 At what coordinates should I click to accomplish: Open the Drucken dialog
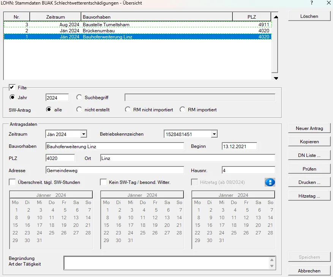click(x=309, y=182)
